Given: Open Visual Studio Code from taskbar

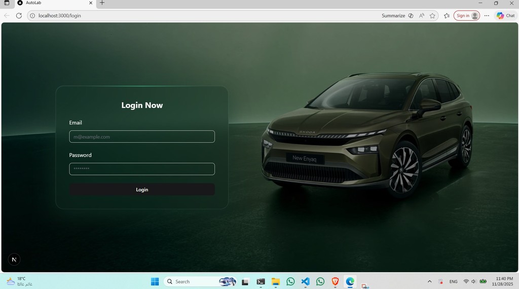Looking at the screenshot, I should [x=305, y=282].
